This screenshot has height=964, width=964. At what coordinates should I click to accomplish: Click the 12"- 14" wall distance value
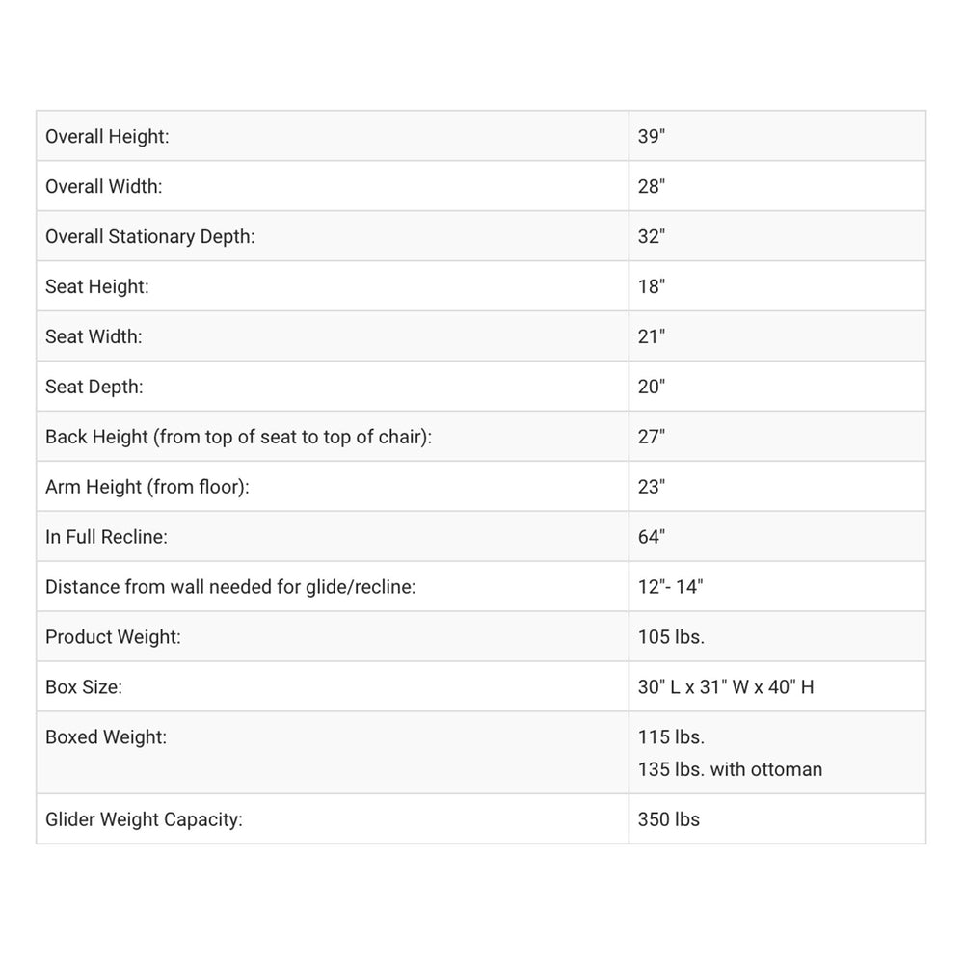671,588
